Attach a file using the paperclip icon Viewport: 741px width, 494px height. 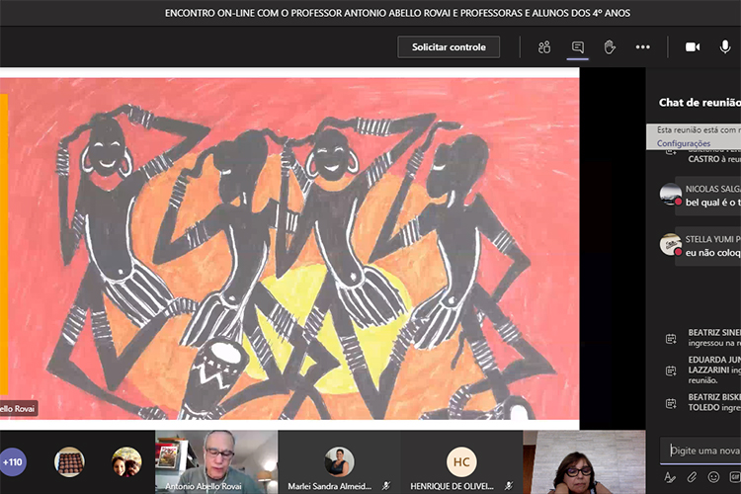click(x=693, y=477)
